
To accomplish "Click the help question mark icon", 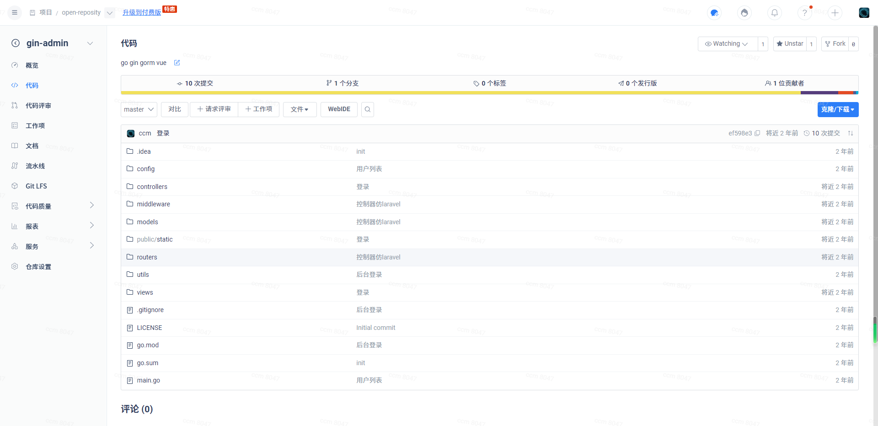I will click(x=804, y=13).
